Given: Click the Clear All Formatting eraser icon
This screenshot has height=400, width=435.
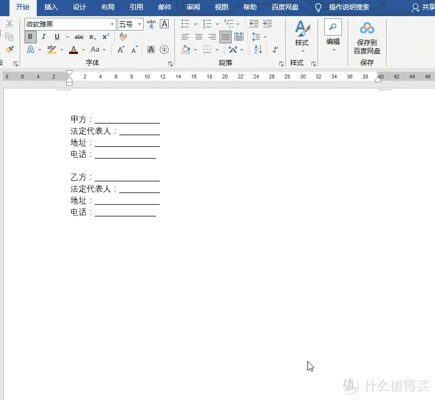Looking at the screenshot, I should (x=123, y=37).
